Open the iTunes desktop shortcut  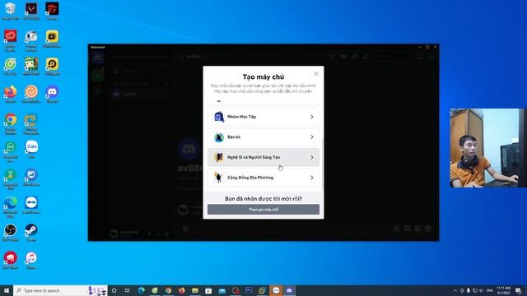(31, 260)
